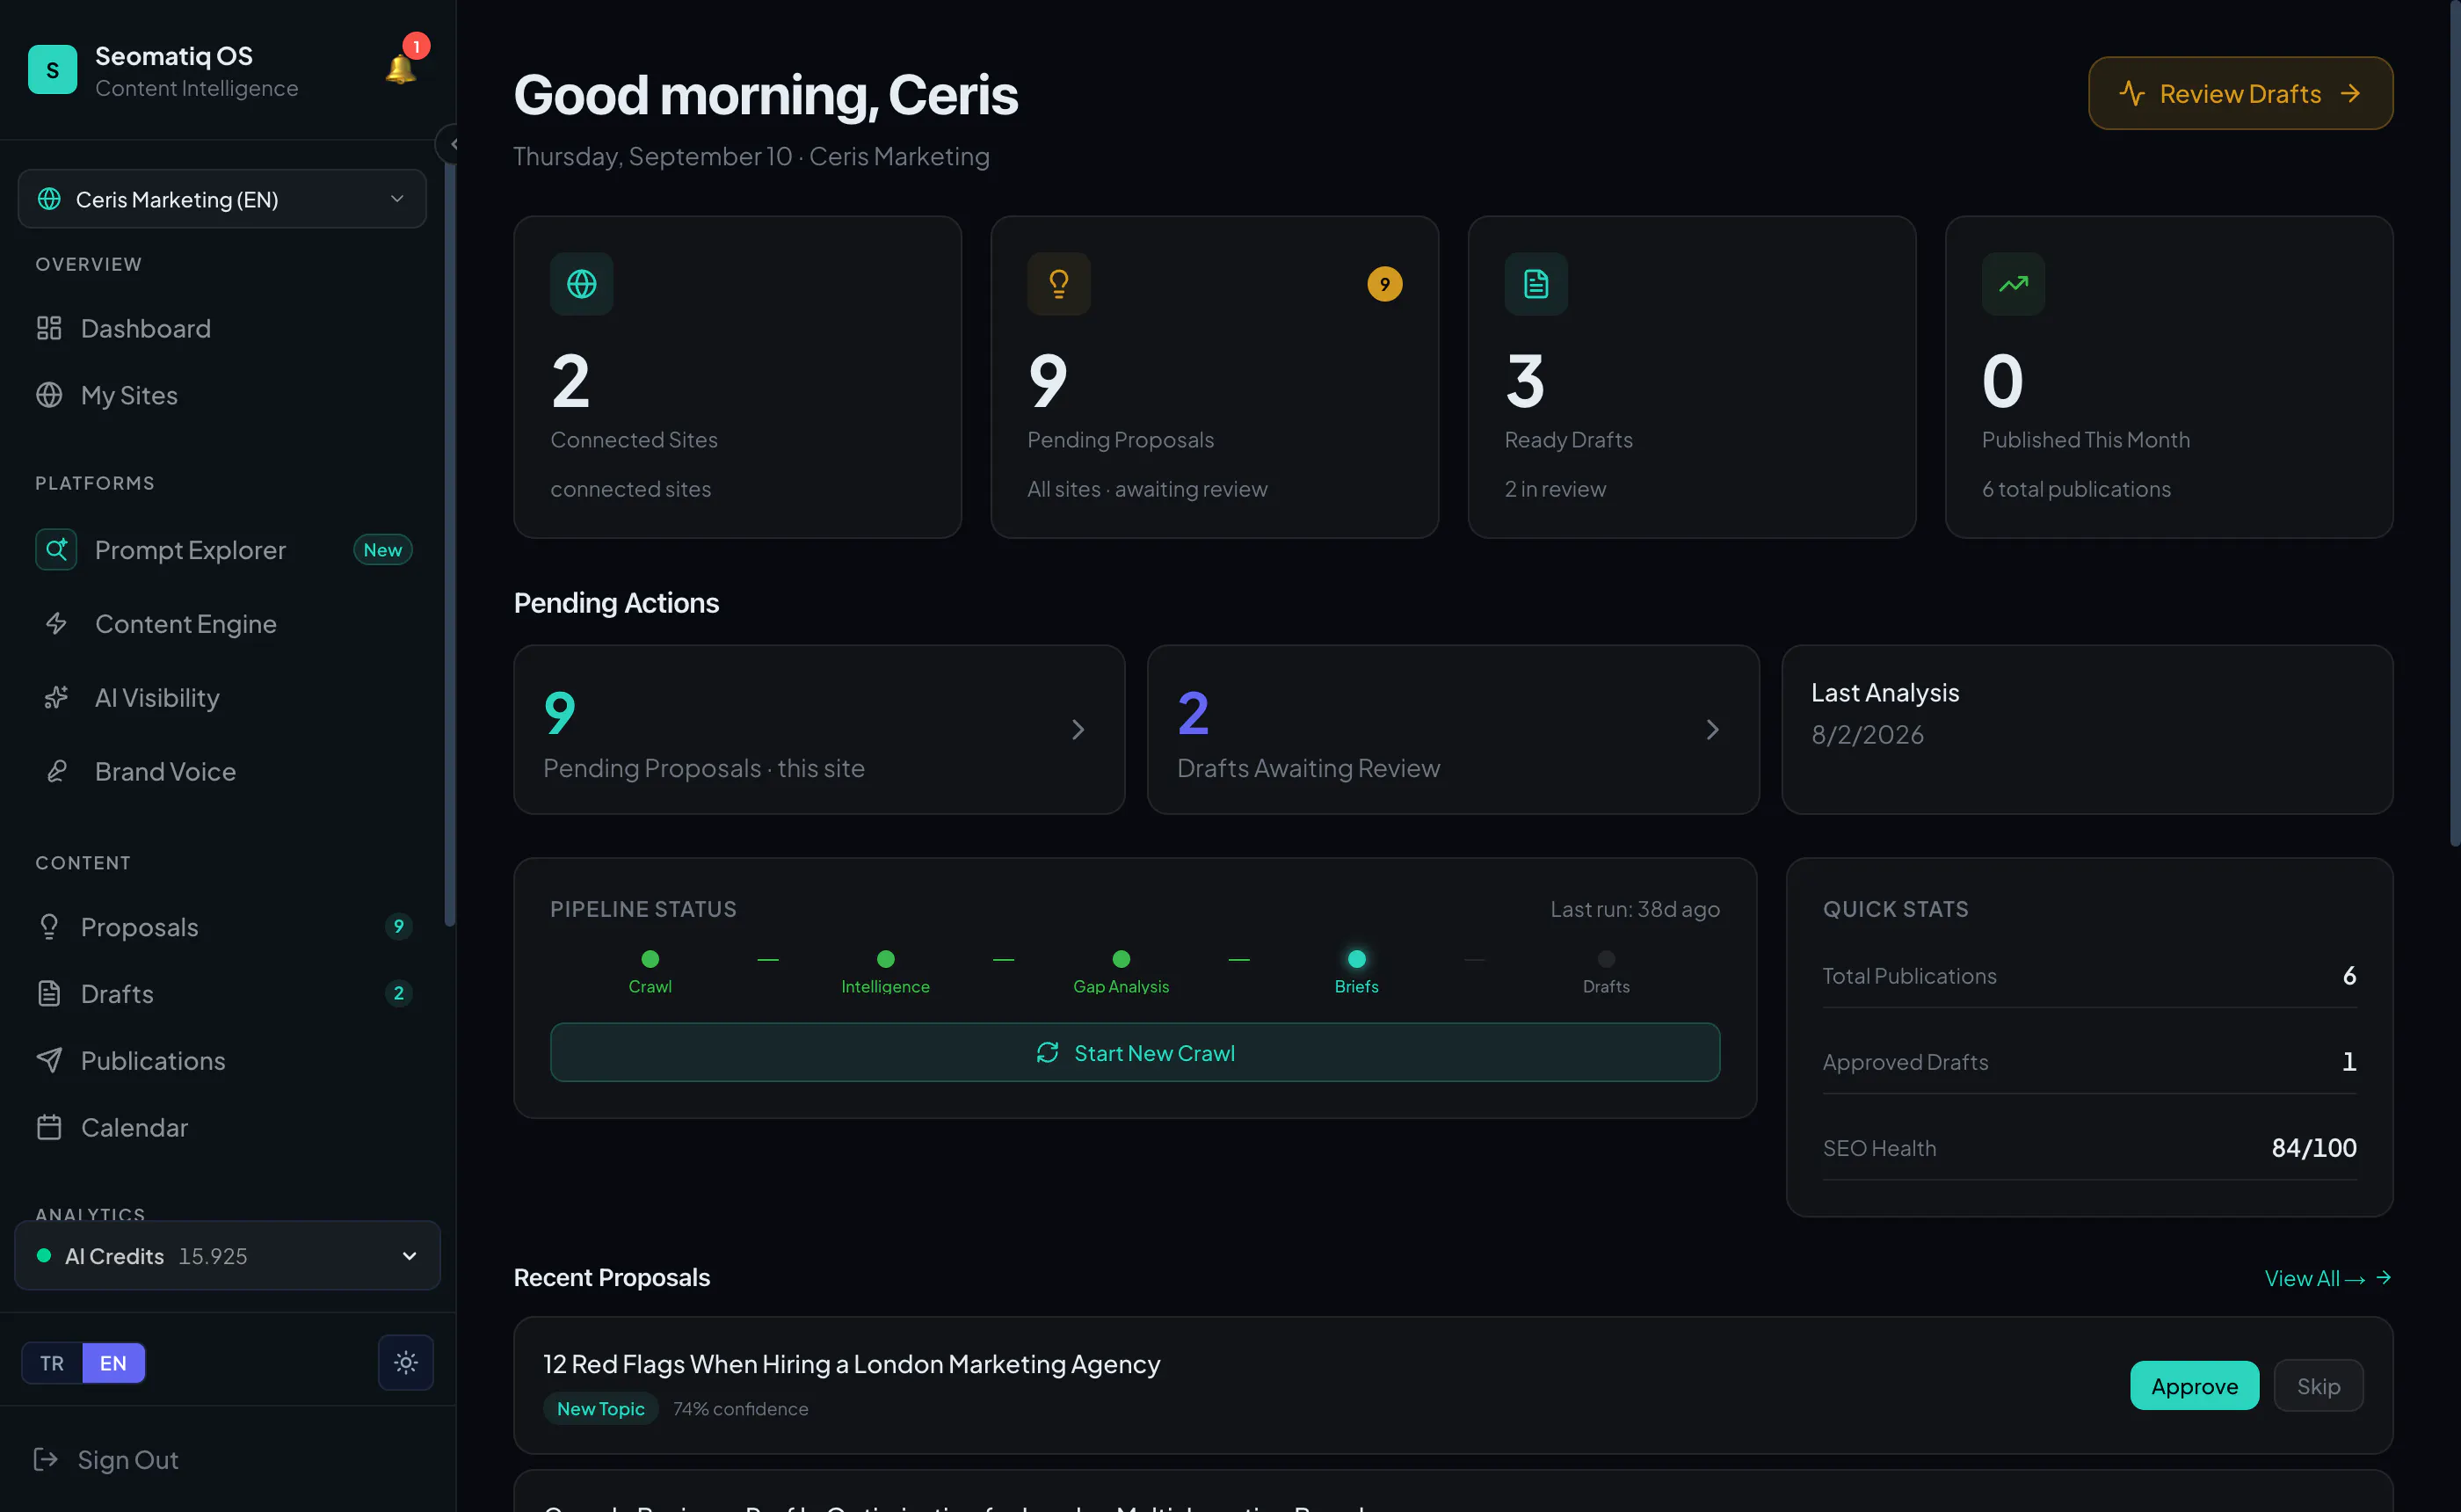
Task: Select the Gap Analysis pipeline stage dot
Action: click(x=1122, y=959)
